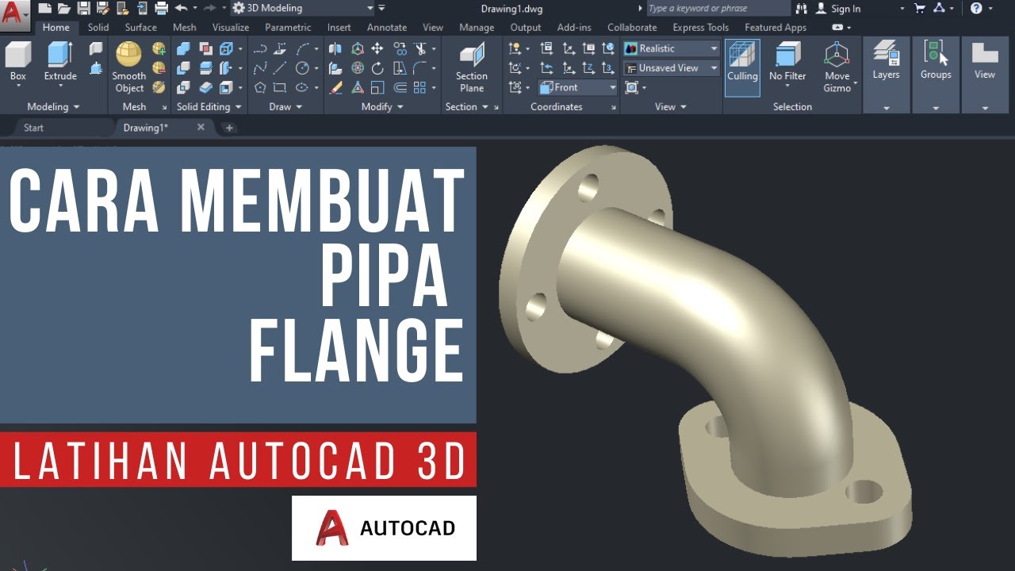Click the Erase tool in Modify

335,87
